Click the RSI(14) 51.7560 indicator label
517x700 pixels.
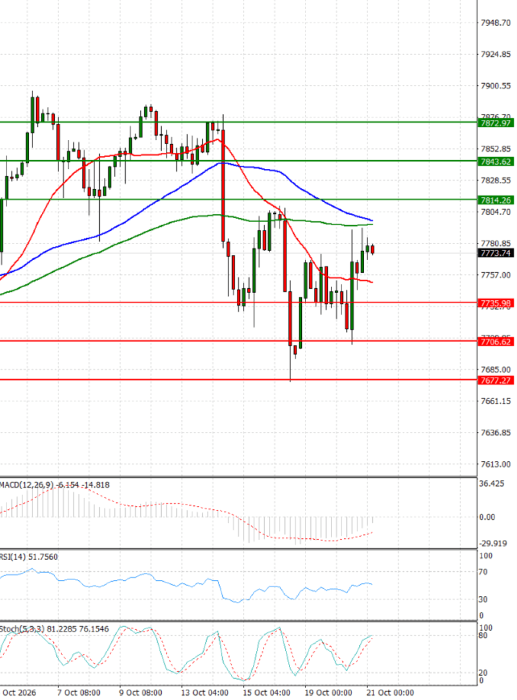pyautogui.click(x=29, y=557)
